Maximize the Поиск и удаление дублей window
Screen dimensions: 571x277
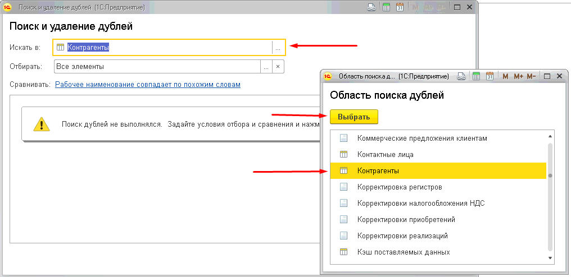(x=457, y=7)
